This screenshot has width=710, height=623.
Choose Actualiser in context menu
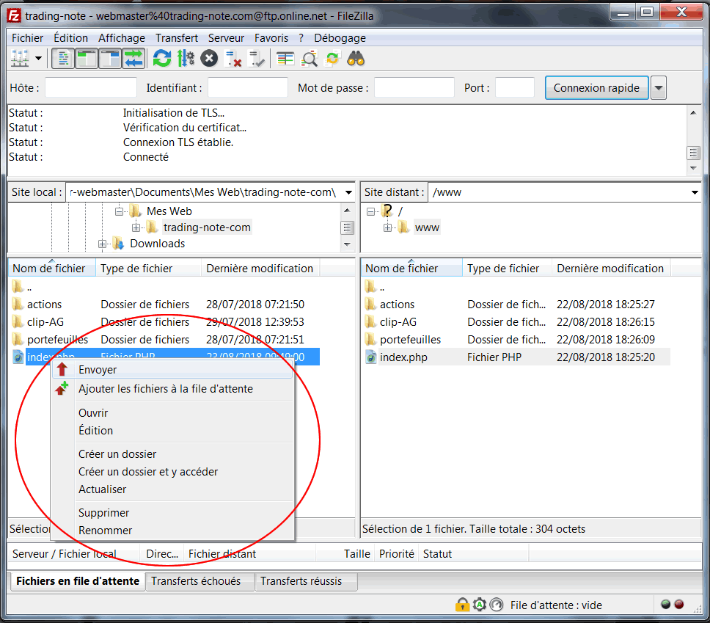[x=172, y=489]
